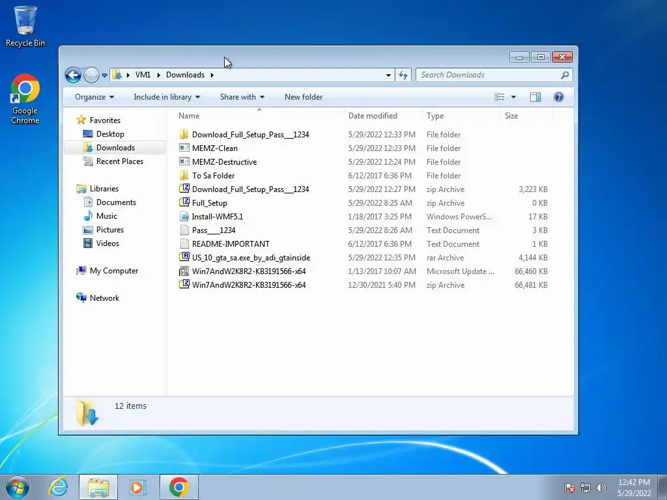Screen dimensions: 667x500
Task: Open Include in library menu
Action: [167, 97]
